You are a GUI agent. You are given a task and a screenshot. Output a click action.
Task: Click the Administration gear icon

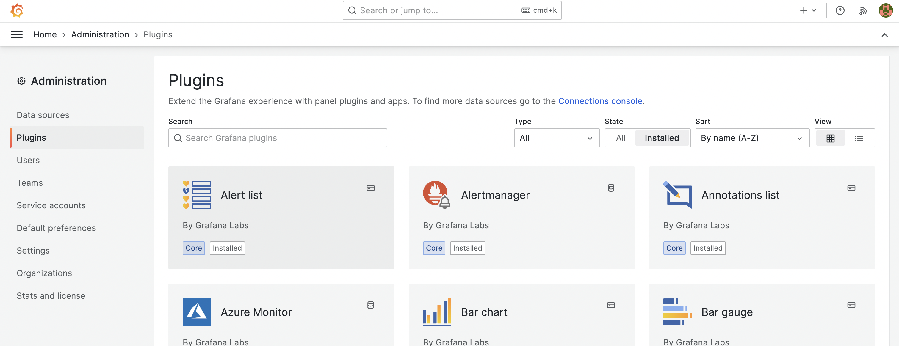click(x=21, y=81)
